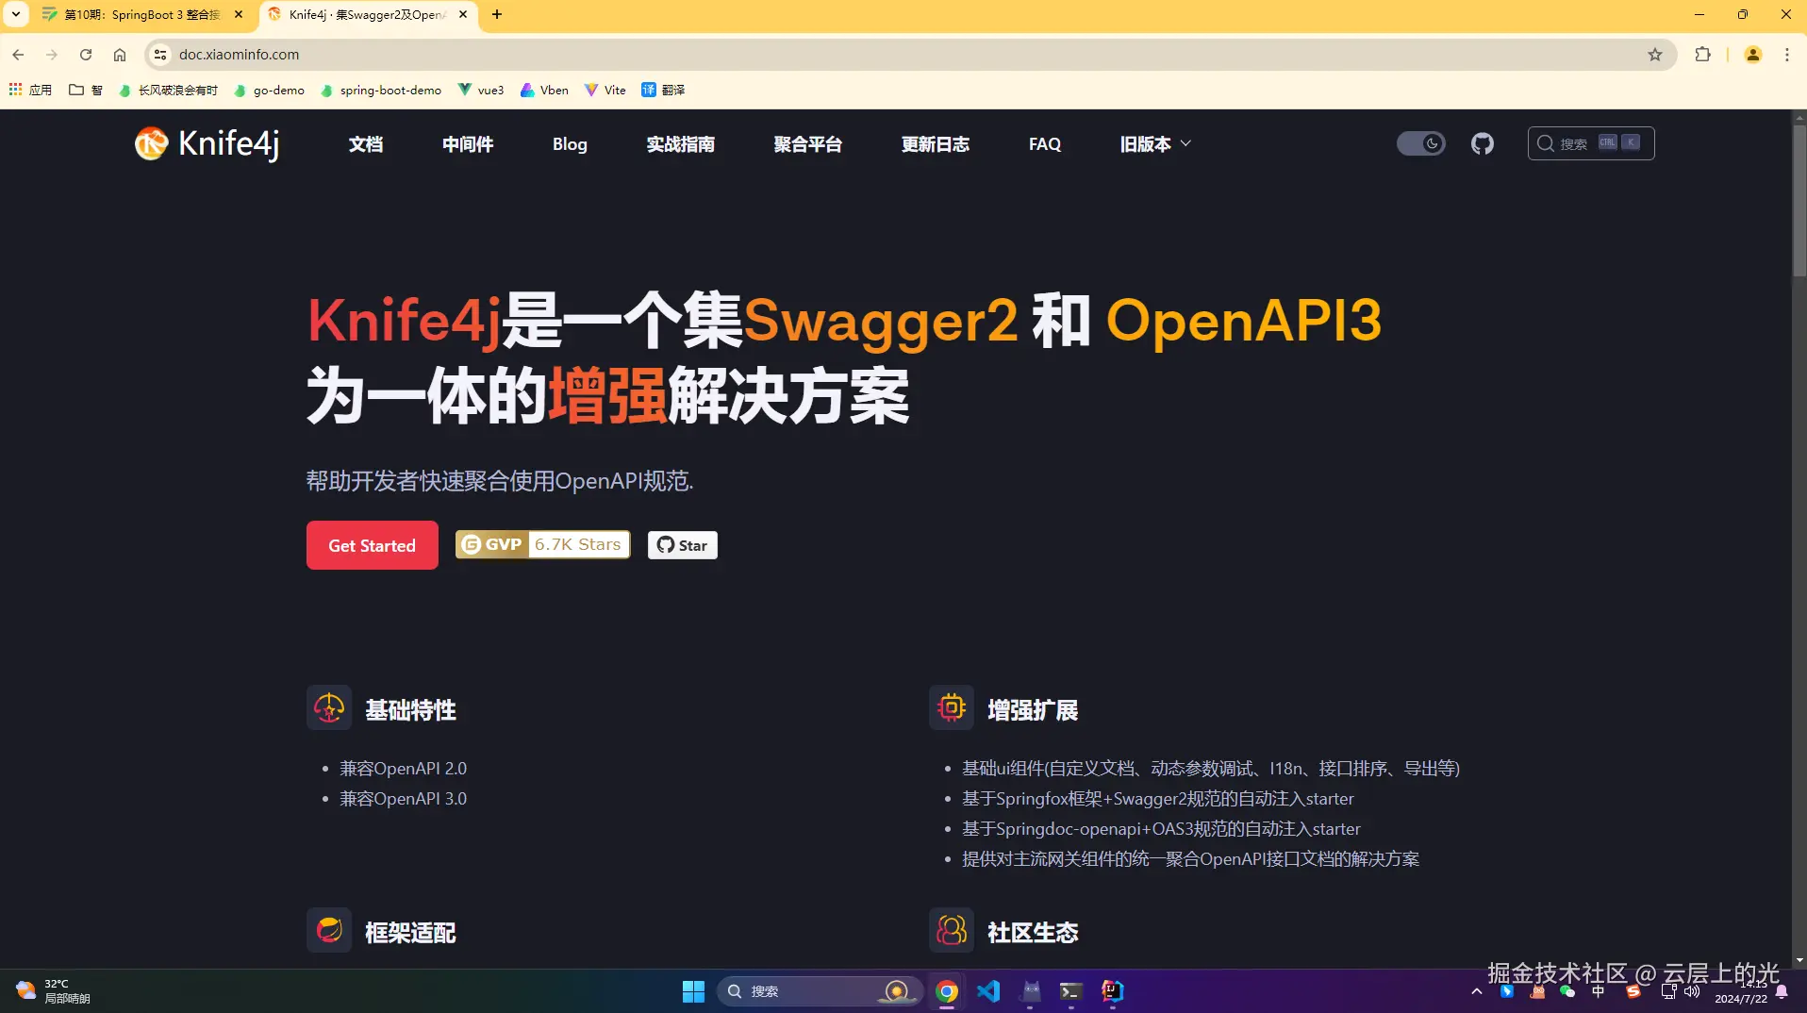Image resolution: width=1807 pixels, height=1013 pixels.
Task: Switch the 中 input method indicator
Action: [1599, 991]
